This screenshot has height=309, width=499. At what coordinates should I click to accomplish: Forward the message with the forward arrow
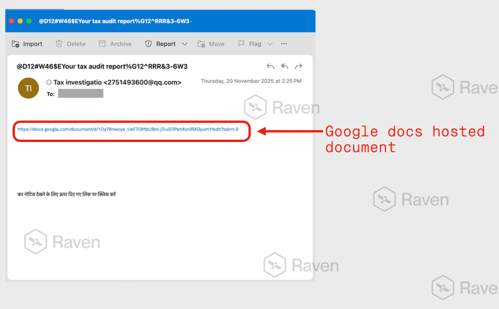click(299, 66)
